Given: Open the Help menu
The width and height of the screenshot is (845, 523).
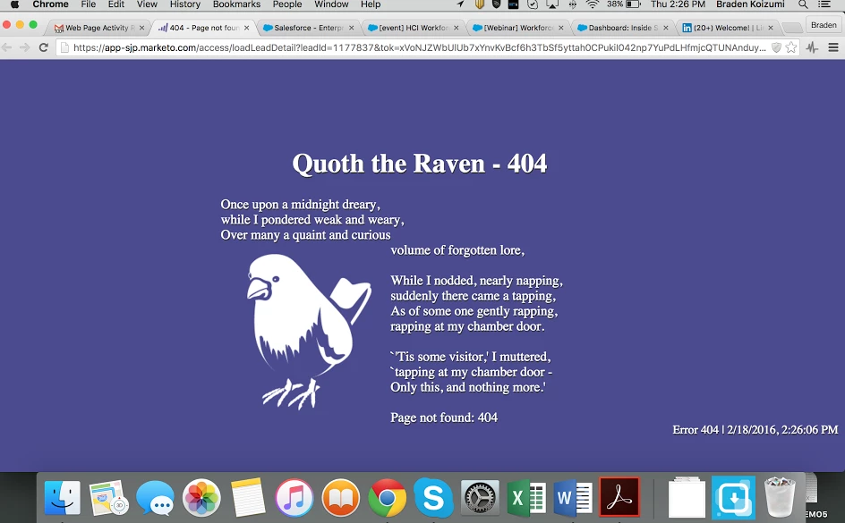Looking at the screenshot, I should coord(371,4).
